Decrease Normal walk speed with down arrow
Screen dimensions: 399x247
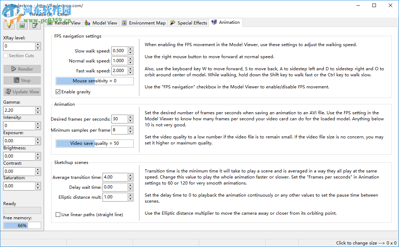(130, 63)
